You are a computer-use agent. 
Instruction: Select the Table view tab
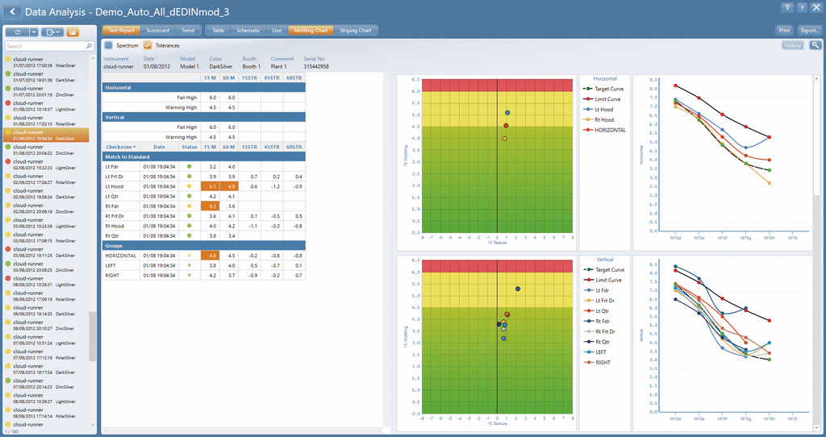[218, 31]
